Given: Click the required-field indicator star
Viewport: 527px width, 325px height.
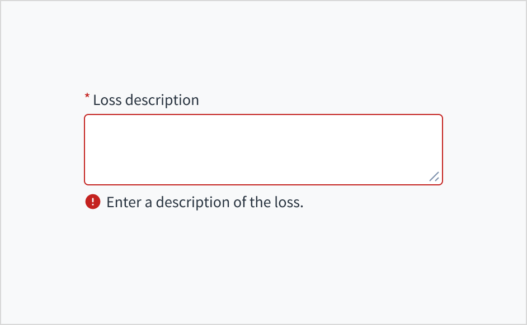Looking at the screenshot, I should pyautogui.click(x=87, y=98).
